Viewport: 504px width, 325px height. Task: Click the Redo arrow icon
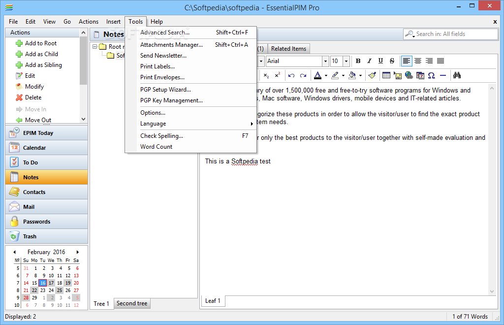pyautogui.click(x=303, y=75)
